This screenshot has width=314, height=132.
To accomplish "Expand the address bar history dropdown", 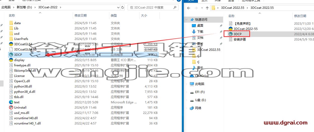I will (118, 7).
